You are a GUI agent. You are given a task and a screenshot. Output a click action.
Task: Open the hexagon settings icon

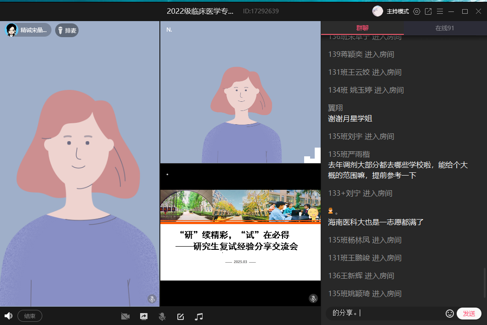417,11
